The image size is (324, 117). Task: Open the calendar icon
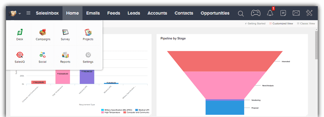click(283, 13)
